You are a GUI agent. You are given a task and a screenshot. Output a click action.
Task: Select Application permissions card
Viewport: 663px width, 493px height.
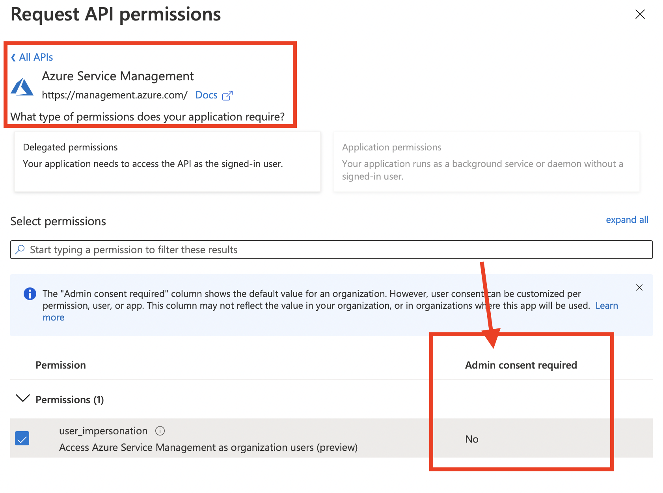tap(486, 162)
